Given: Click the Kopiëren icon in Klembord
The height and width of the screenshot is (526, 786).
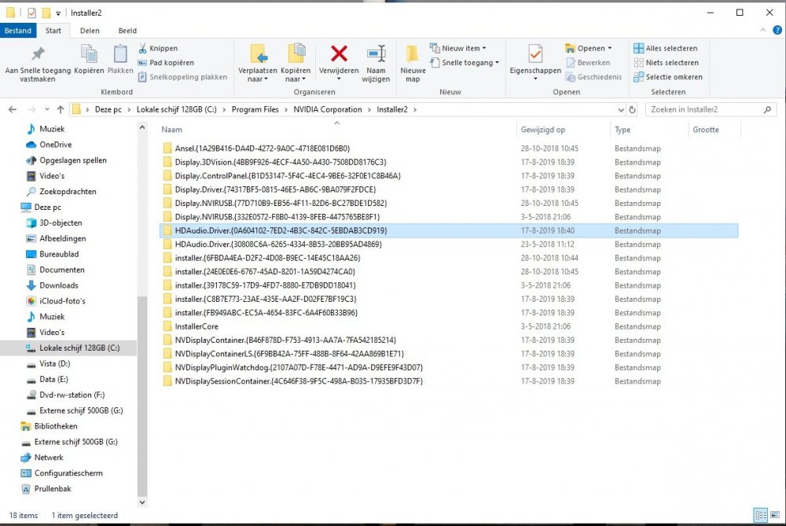Looking at the screenshot, I should 89,55.
